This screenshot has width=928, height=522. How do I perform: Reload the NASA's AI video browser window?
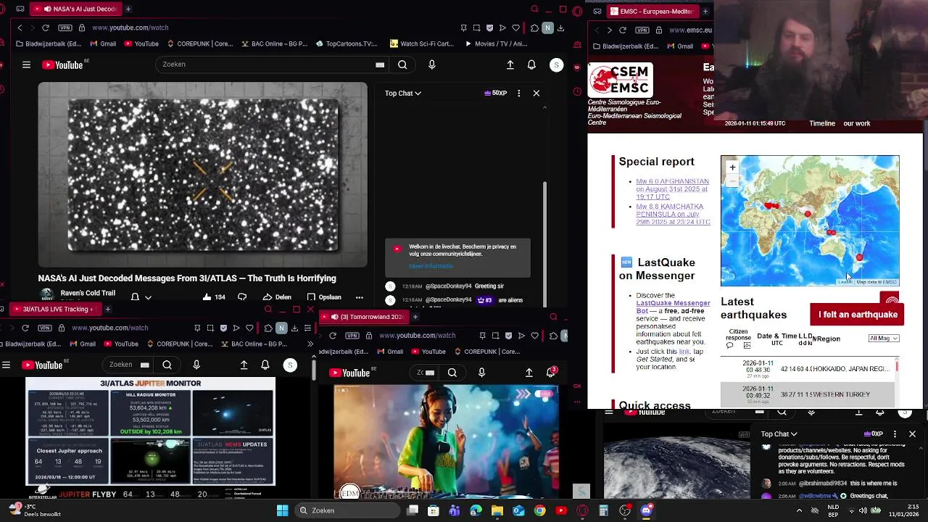[45, 28]
